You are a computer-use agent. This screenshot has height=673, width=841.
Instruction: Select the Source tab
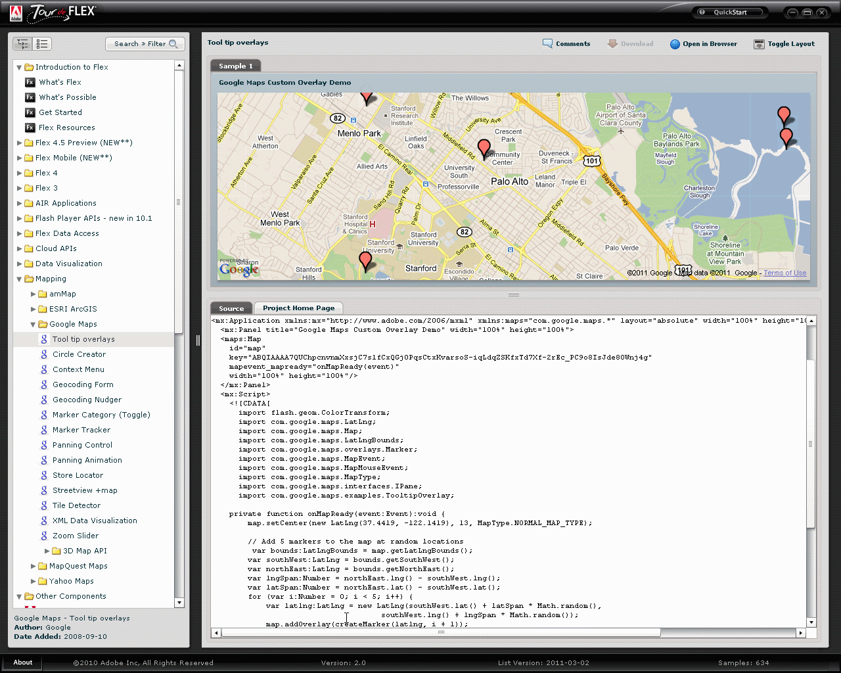click(231, 308)
